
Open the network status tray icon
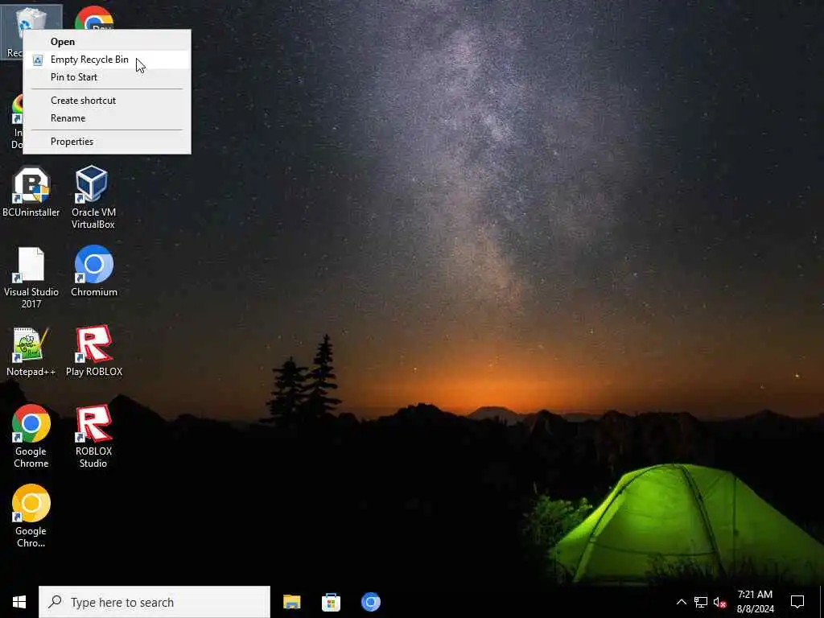point(701,602)
